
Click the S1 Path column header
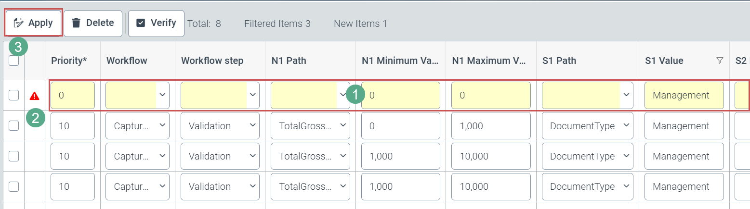click(x=559, y=61)
